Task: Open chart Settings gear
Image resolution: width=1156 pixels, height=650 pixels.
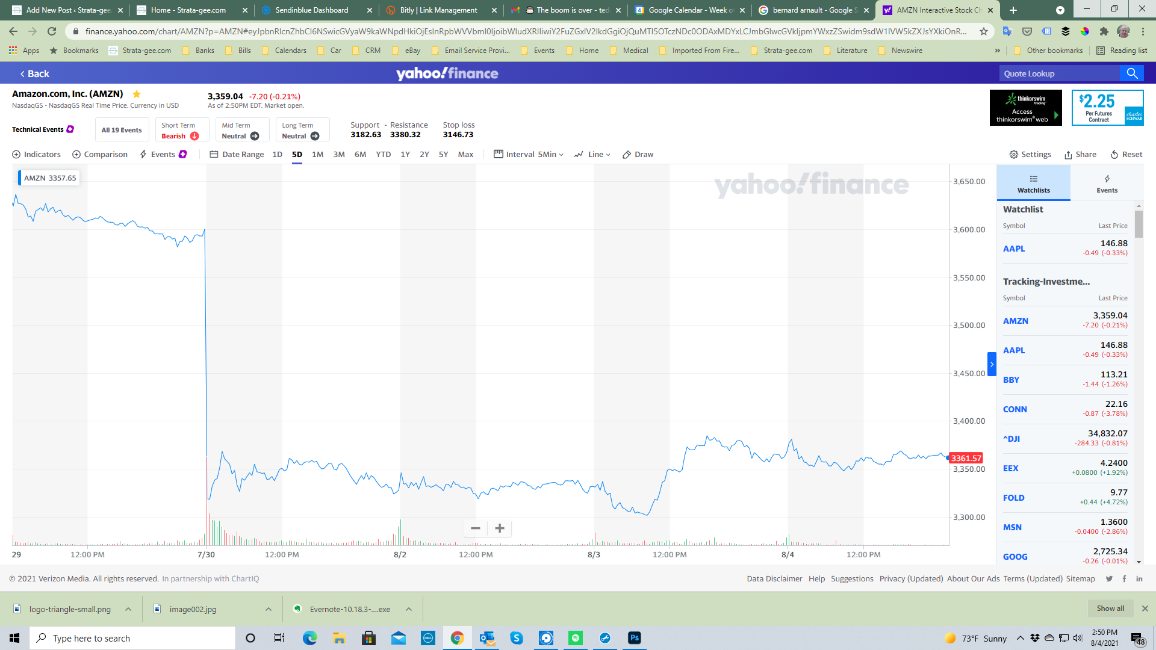Action: pyautogui.click(x=1030, y=155)
